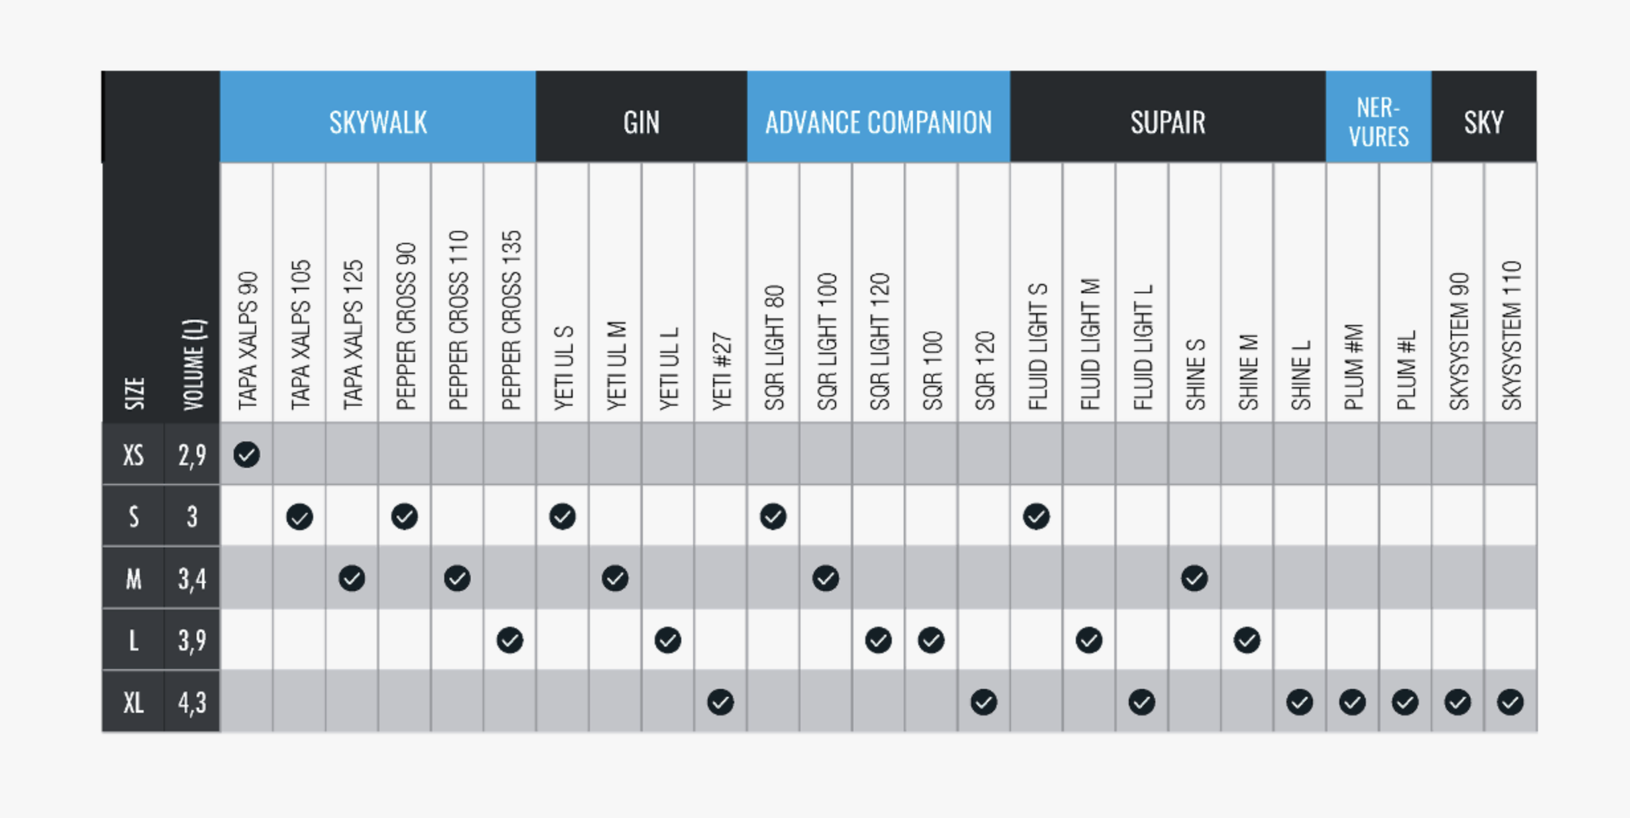This screenshot has width=1630, height=818.
Task: Click the XL size row label
Action: tap(133, 702)
